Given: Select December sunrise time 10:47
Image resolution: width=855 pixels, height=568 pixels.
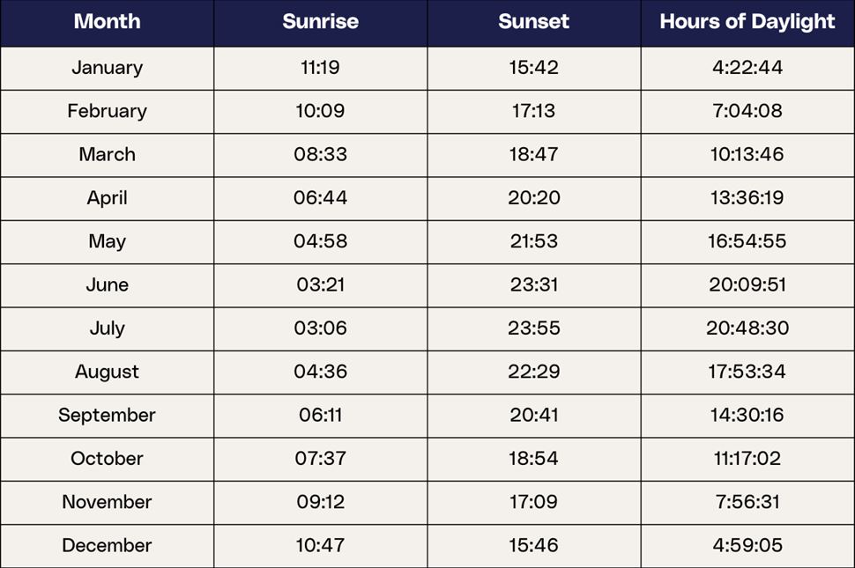Looking at the screenshot, I should [x=320, y=545].
